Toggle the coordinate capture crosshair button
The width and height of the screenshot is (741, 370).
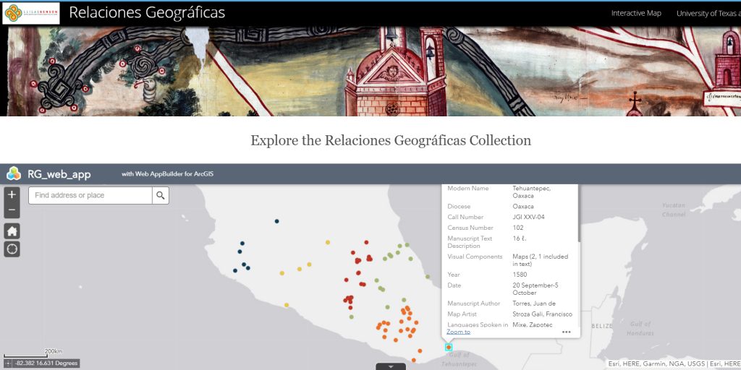[x=9, y=363]
